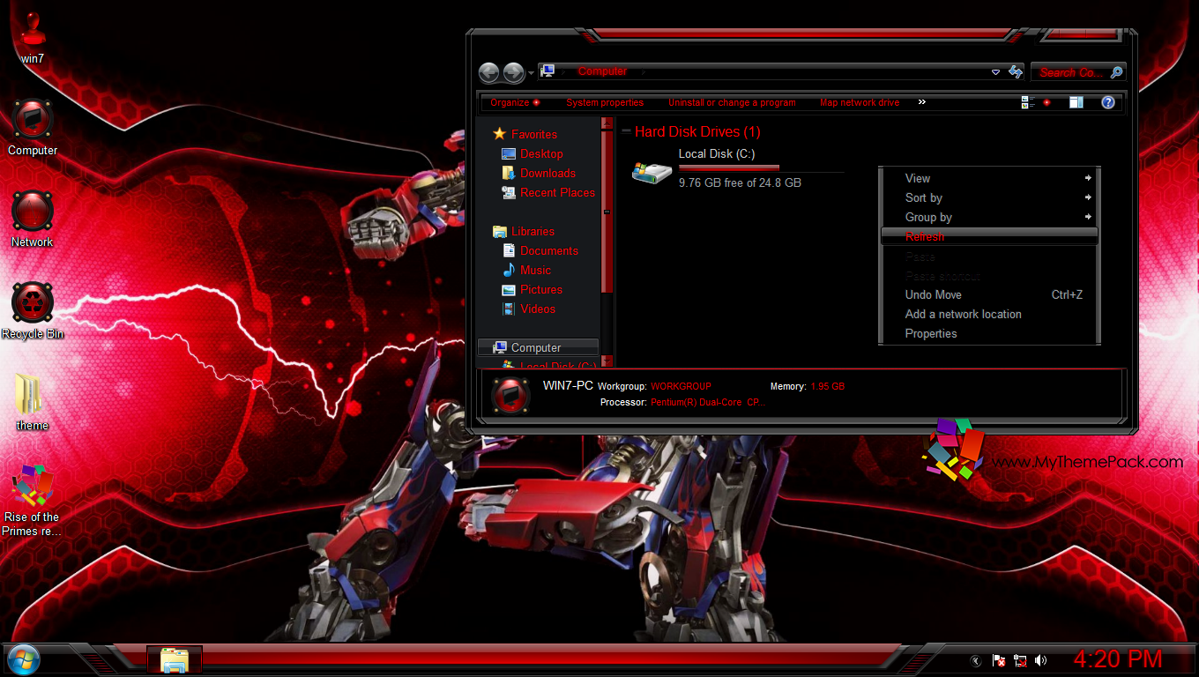The height and width of the screenshot is (677, 1199).
Task: Focus the Search Computer field
Action: click(1070, 72)
